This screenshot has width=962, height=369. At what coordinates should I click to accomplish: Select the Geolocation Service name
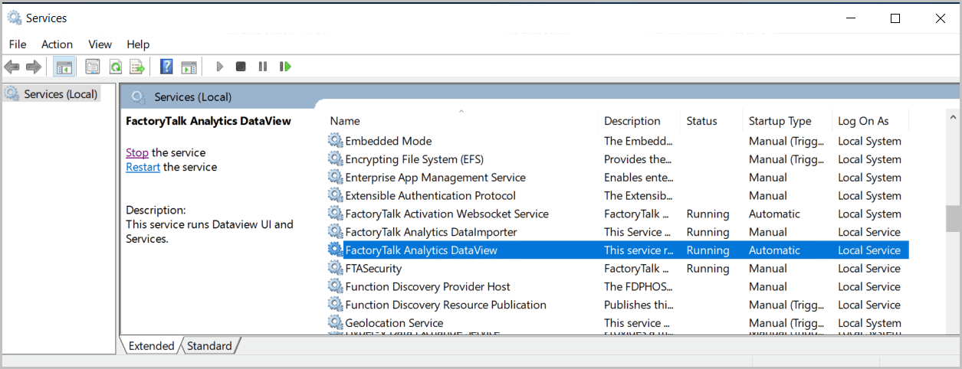click(x=394, y=323)
